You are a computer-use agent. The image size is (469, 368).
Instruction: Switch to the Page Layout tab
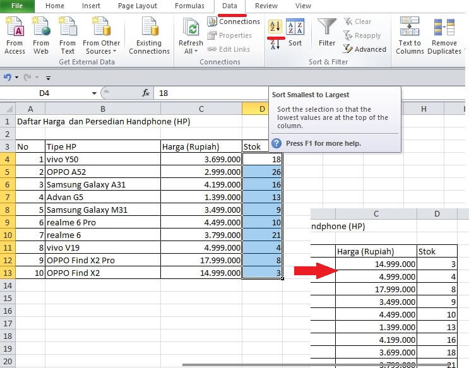pyautogui.click(x=137, y=6)
